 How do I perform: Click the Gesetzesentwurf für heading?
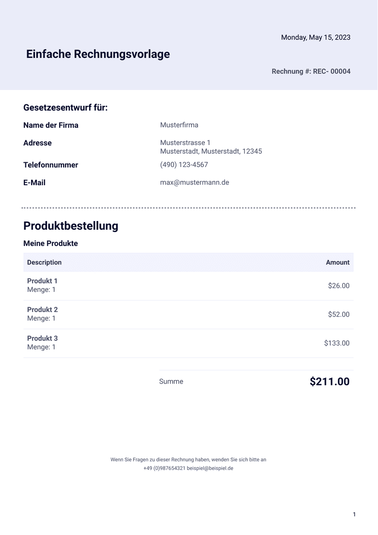[x=66, y=108]
